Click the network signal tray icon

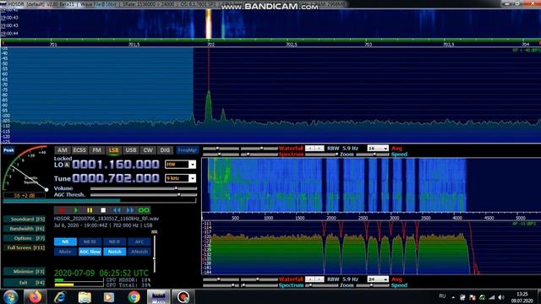492,297
